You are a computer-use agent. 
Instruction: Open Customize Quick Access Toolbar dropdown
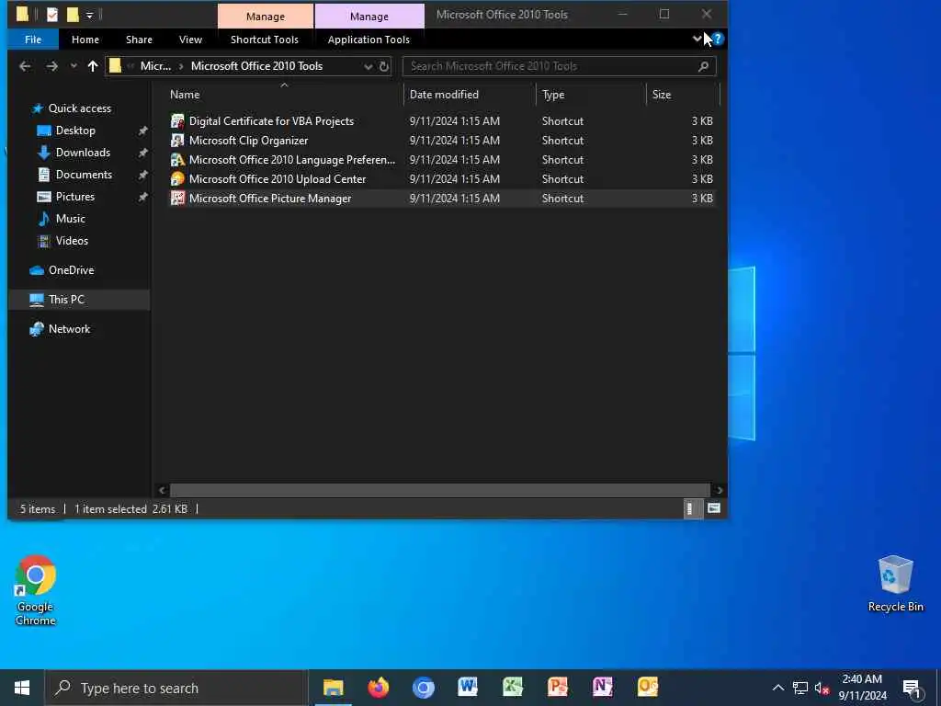coord(89,15)
